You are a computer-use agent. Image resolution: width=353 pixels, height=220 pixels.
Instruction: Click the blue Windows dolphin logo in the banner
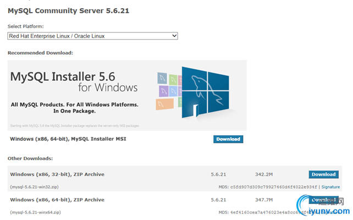click(x=205, y=92)
